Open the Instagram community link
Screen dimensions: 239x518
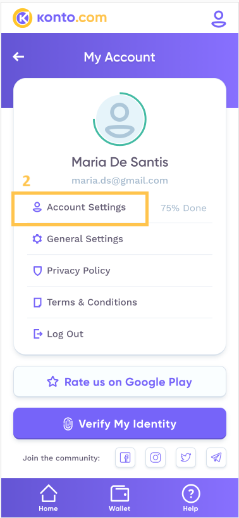(x=156, y=458)
